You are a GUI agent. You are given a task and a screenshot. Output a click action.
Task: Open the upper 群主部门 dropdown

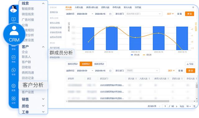pos(144,14)
